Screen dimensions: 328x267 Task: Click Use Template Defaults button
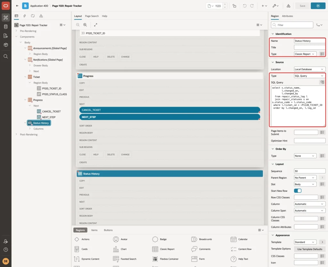pyautogui.click(x=310, y=249)
